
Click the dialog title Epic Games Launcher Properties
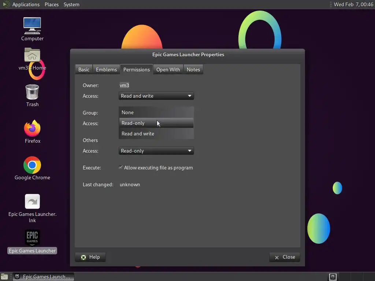[188, 55]
